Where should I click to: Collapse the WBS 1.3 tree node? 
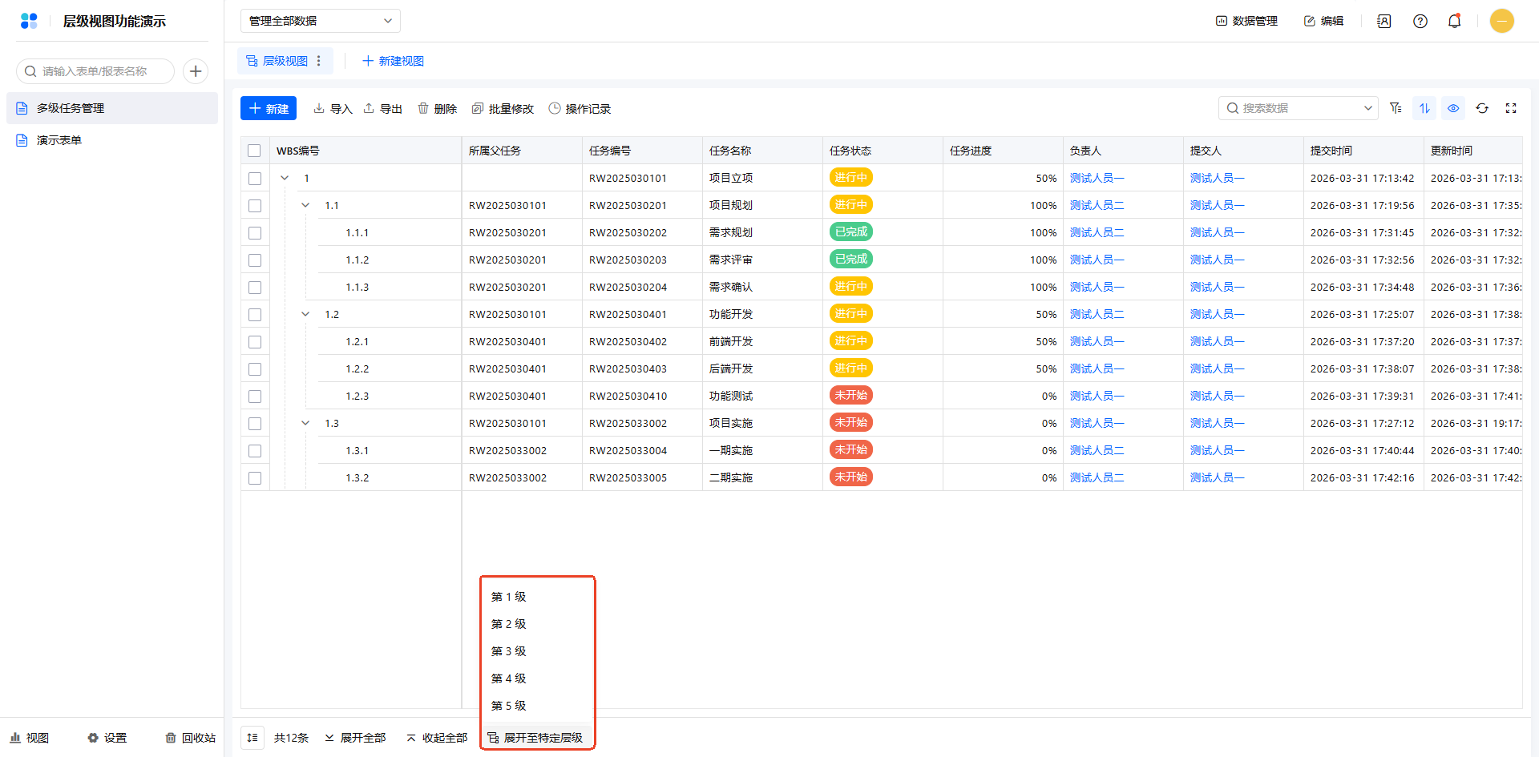pyautogui.click(x=305, y=424)
